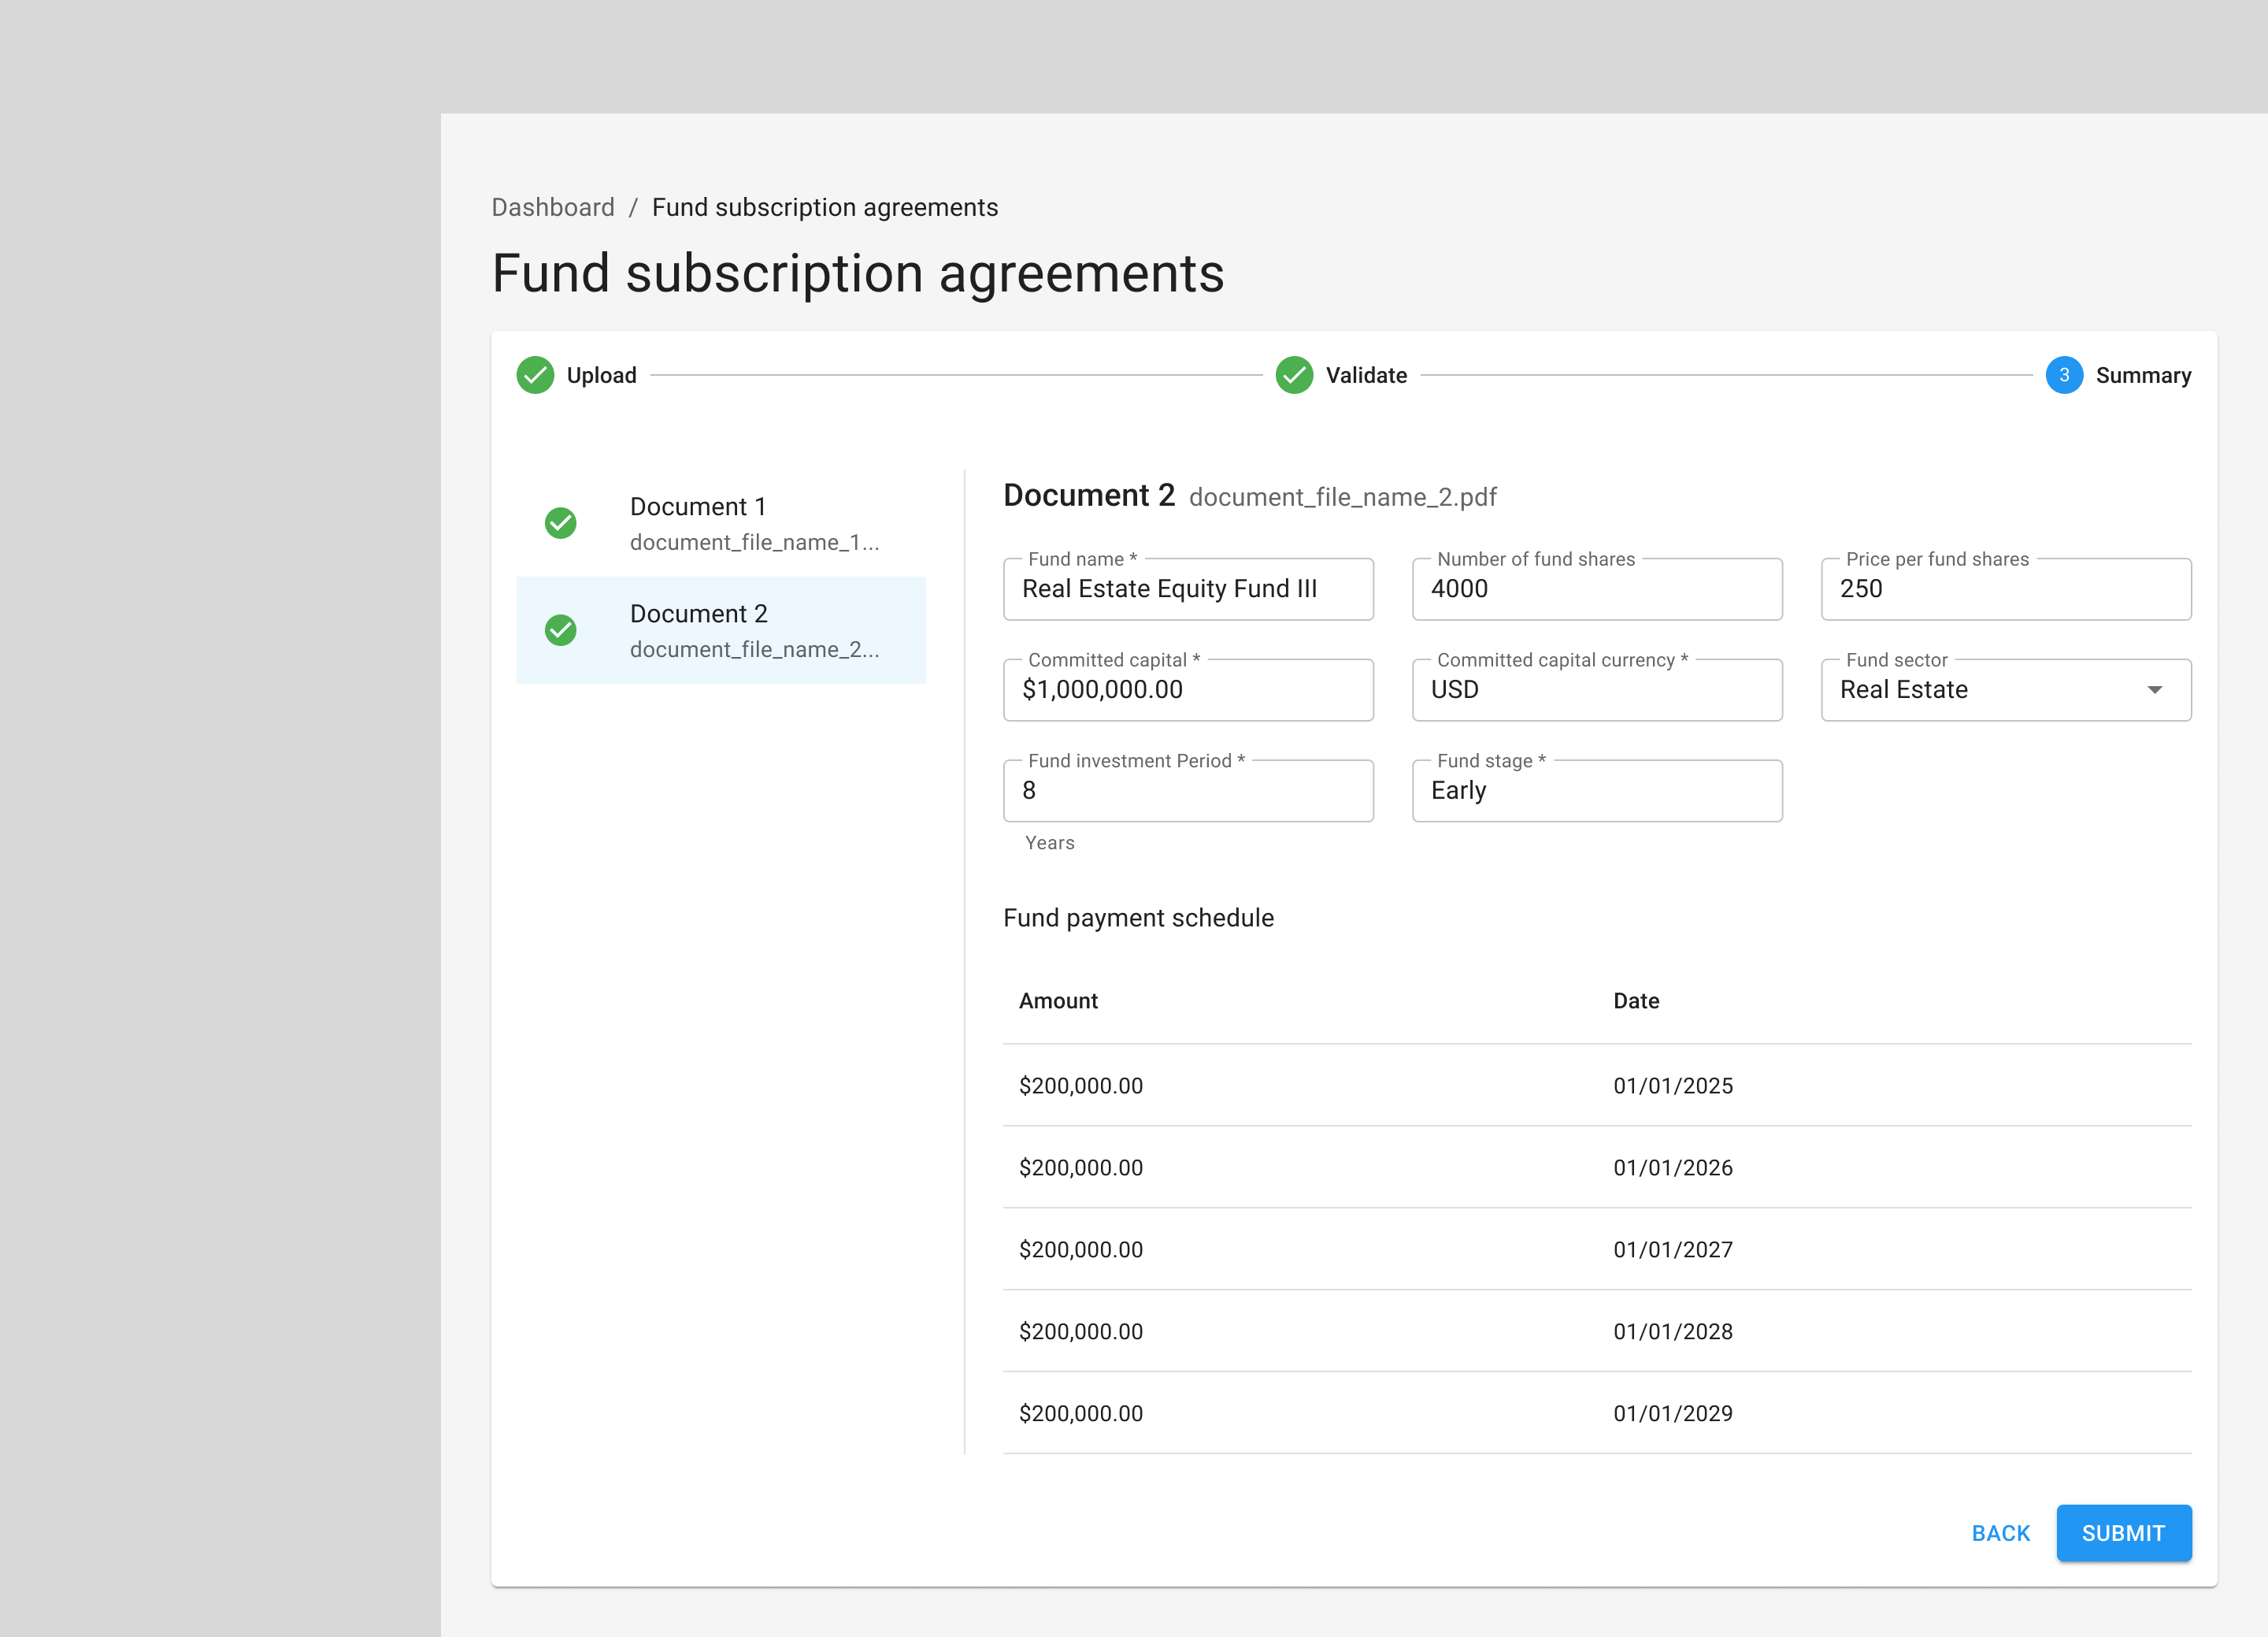The width and height of the screenshot is (2268, 1637).
Task: Click the Real Estate fund sector field
Action: [x=2006, y=690]
